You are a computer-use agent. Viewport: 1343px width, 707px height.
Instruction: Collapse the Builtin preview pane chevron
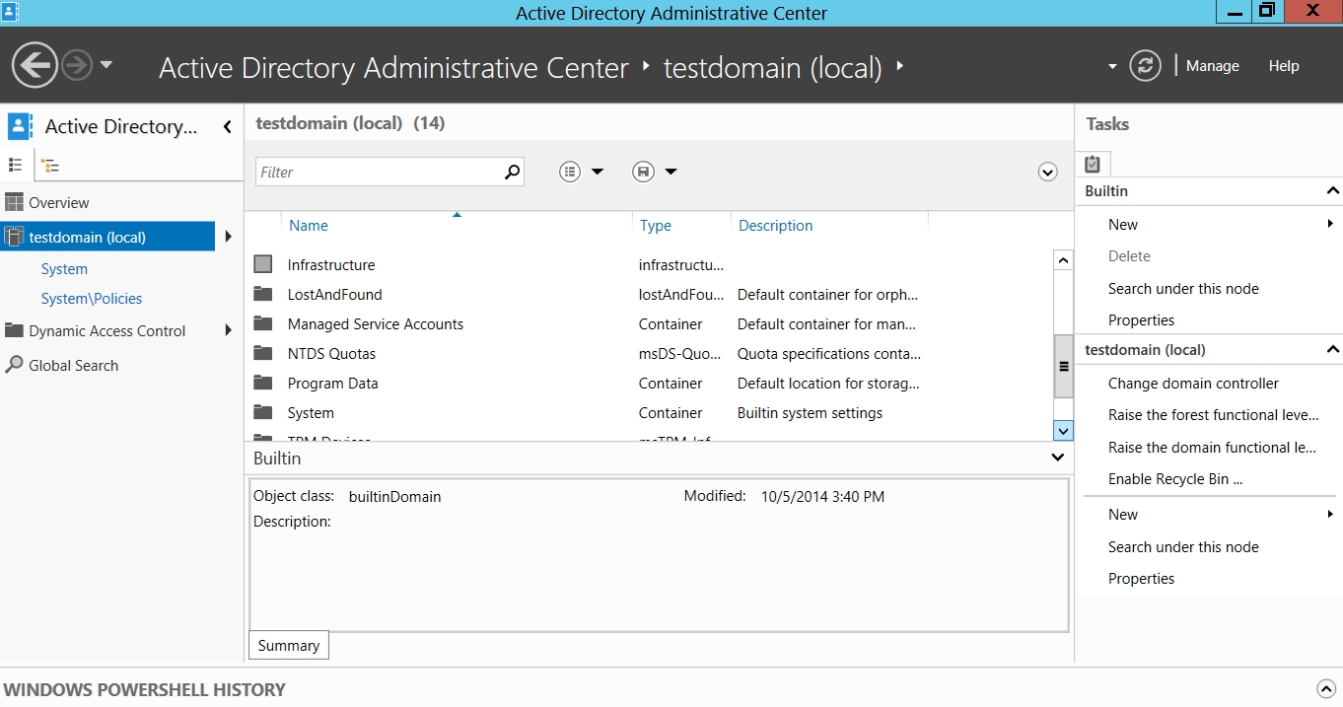[x=1058, y=458]
